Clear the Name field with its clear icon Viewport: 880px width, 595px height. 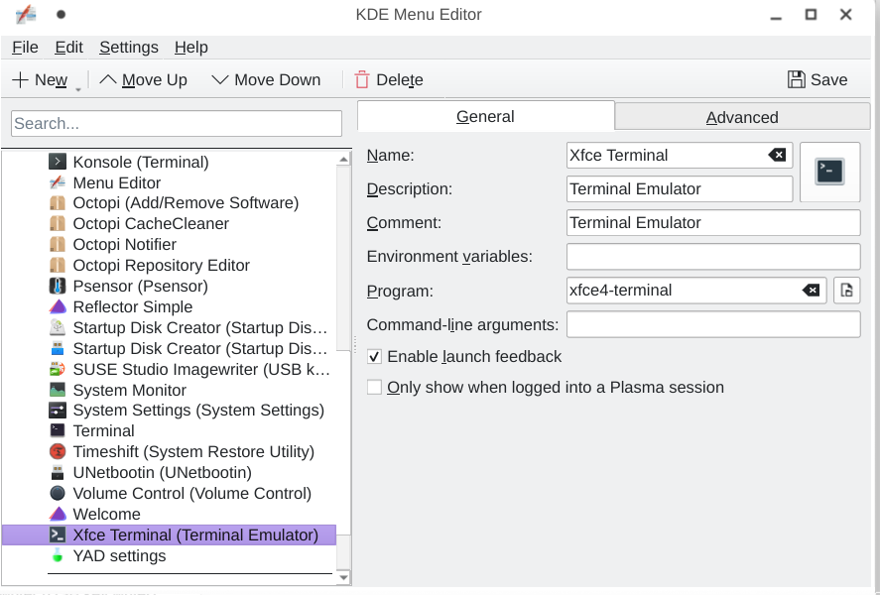click(x=778, y=155)
